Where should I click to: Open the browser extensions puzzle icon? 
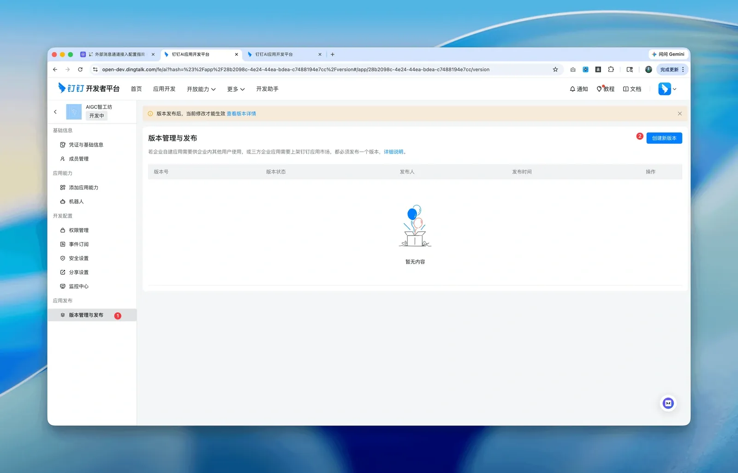pos(611,70)
